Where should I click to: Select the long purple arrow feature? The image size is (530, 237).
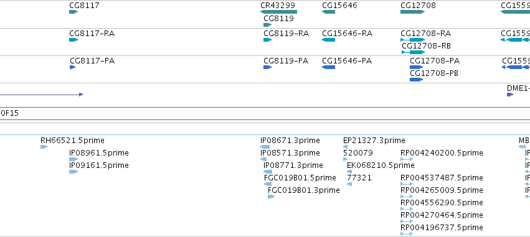click(x=41, y=95)
